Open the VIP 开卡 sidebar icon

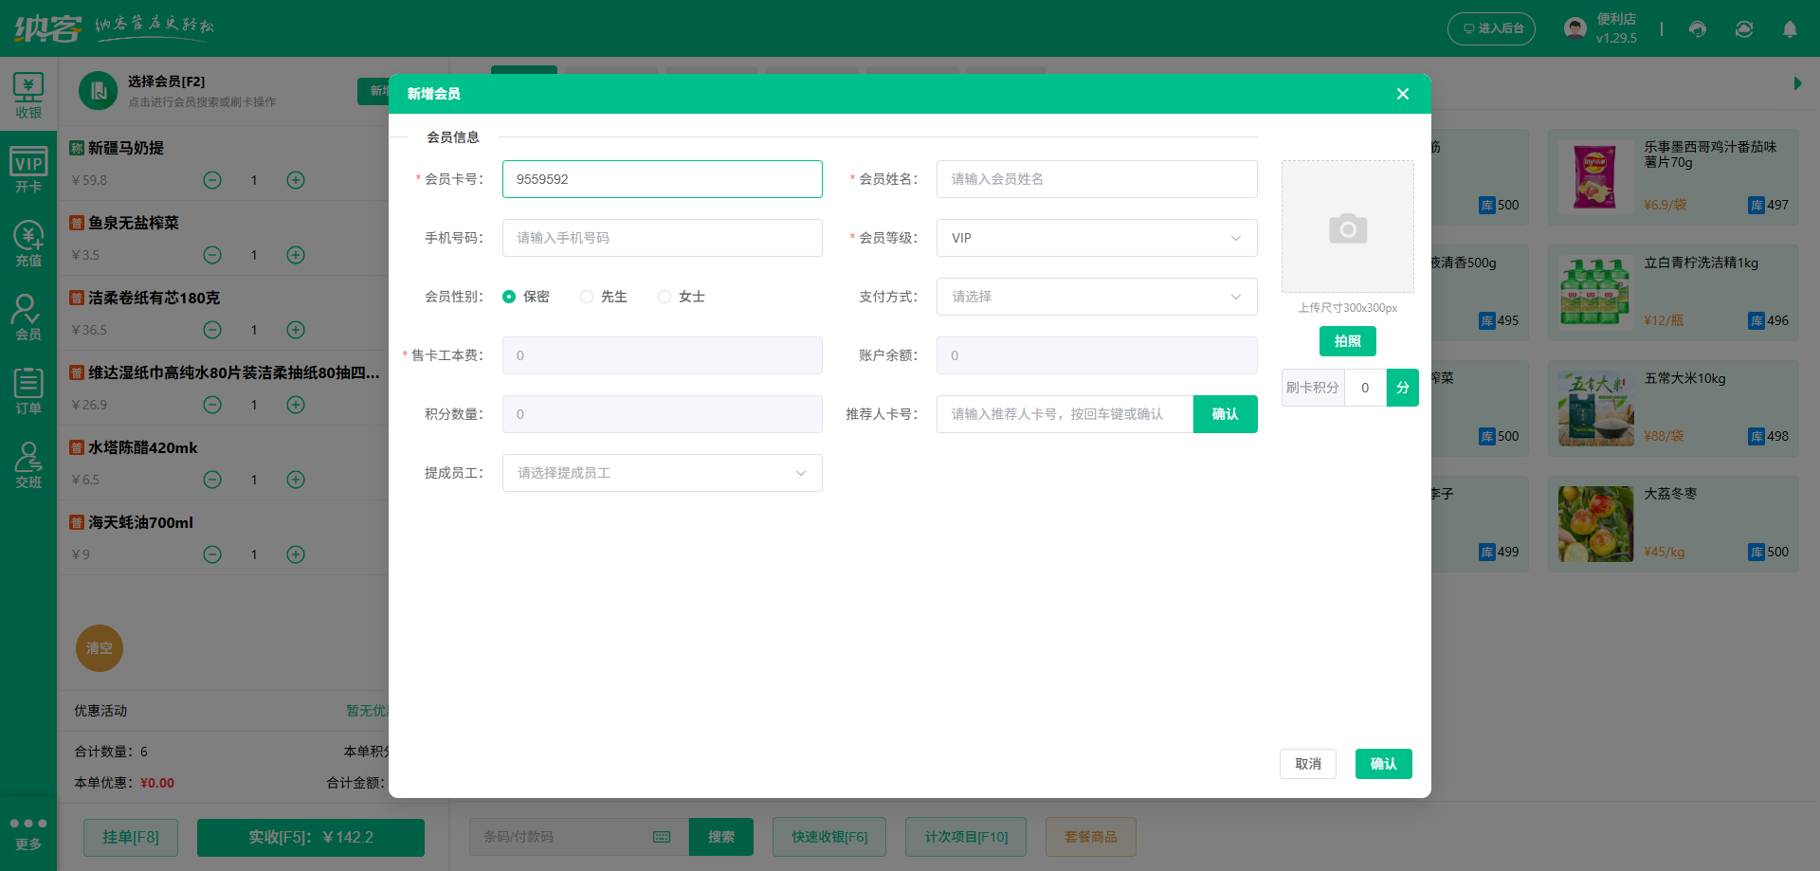(28, 170)
